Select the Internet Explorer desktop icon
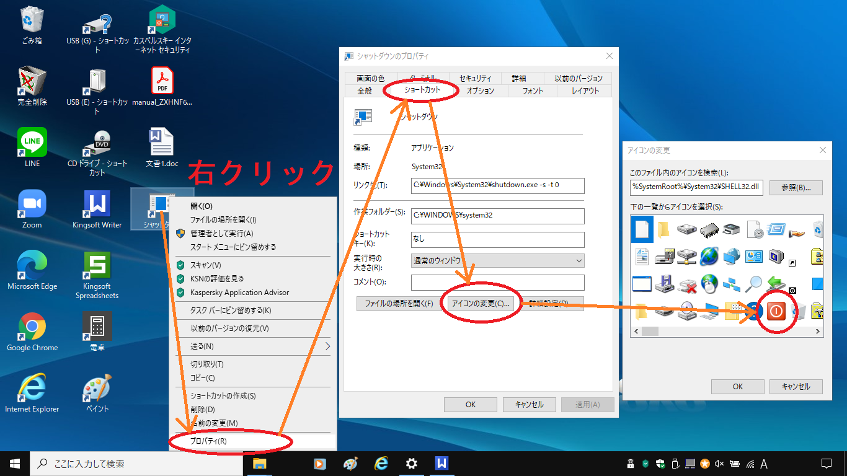Screen dimensions: 847x476 (x=32, y=393)
